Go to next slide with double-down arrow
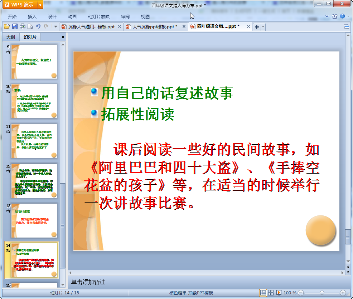This screenshot has height=299, width=353. [348, 272]
